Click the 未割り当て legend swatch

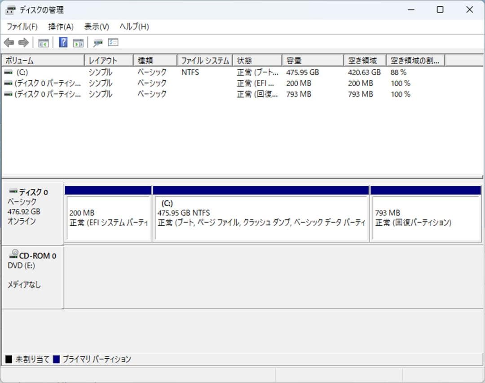pos(8,359)
